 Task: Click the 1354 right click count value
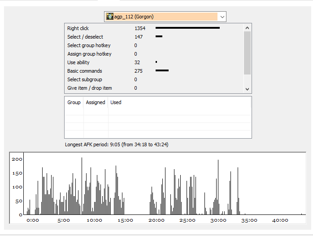click(140, 28)
